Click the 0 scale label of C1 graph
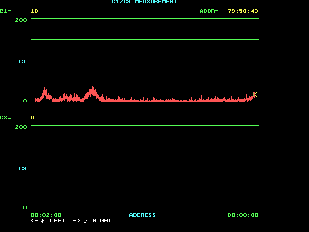The height and width of the screenshot is (232, 309). tap(25, 101)
